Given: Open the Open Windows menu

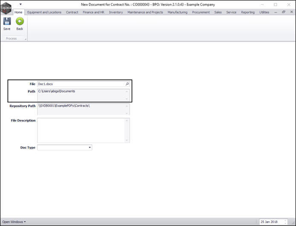Looking at the screenshot, I should click(x=14, y=222).
